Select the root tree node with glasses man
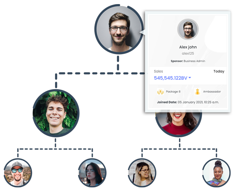The width and height of the screenshot is (234, 191). [119, 29]
